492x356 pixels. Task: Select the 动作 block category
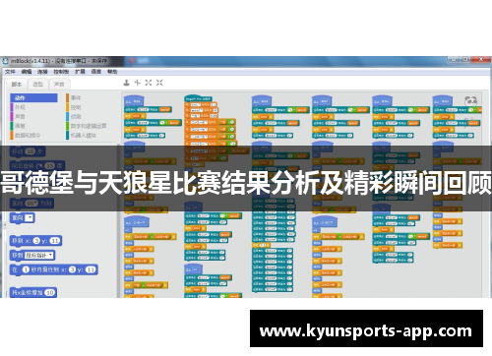33,97
